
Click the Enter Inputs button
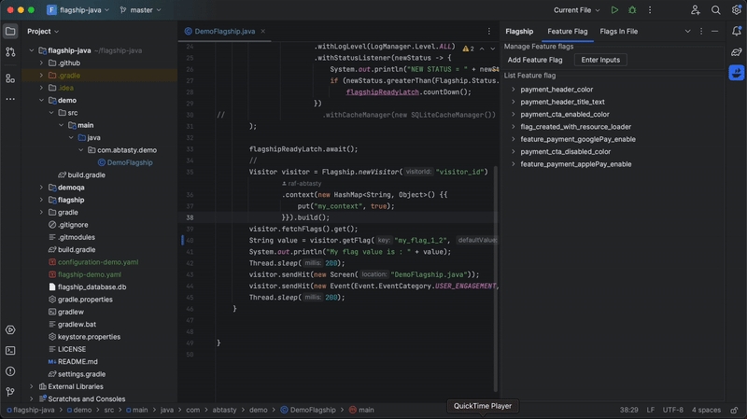[600, 60]
